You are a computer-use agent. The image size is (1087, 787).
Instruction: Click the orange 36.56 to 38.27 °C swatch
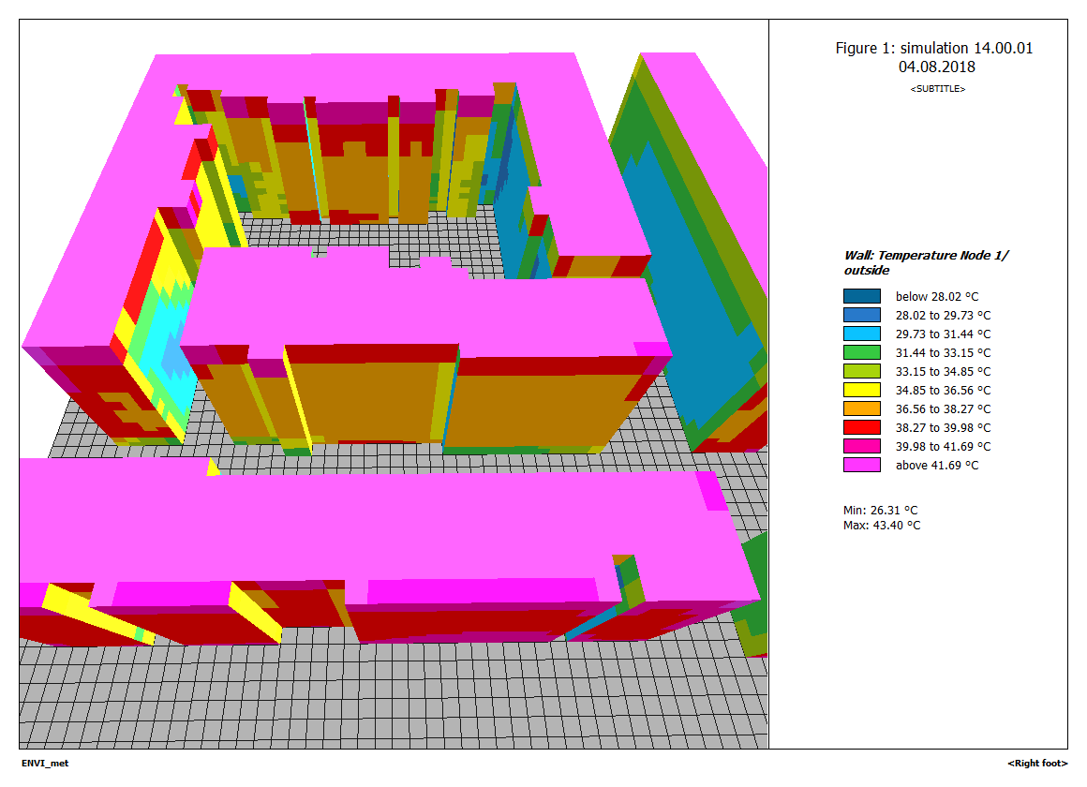click(x=862, y=408)
